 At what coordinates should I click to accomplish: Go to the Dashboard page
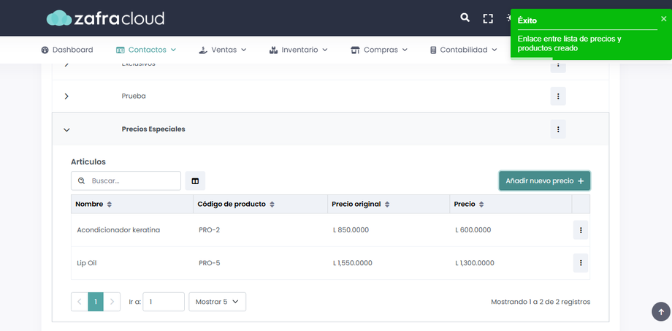point(67,50)
